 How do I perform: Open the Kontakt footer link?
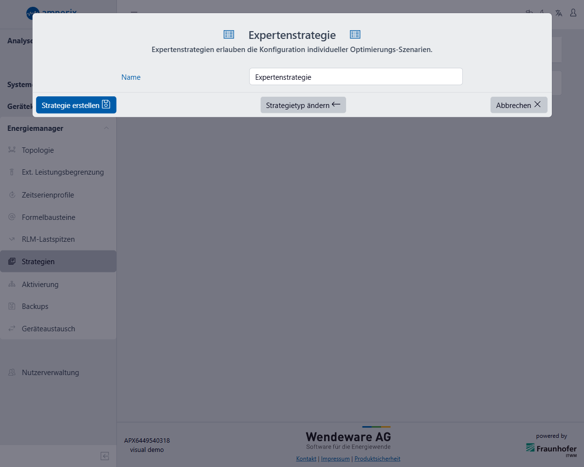pyautogui.click(x=306, y=459)
